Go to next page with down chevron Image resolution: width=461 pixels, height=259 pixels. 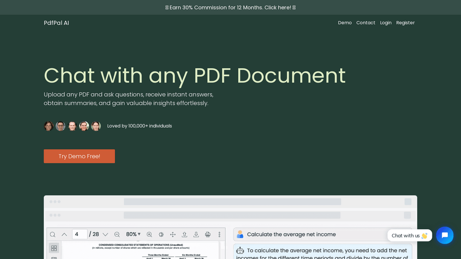(x=105, y=234)
